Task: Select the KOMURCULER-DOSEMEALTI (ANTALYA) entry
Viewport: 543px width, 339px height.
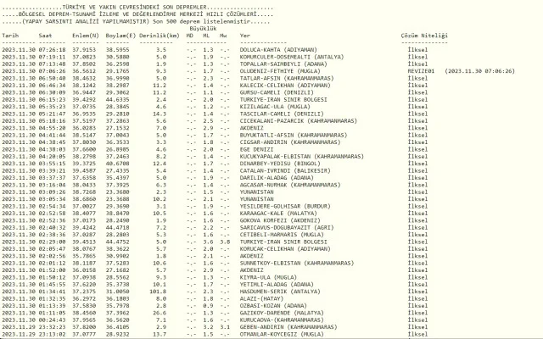Action: tap(292, 57)
